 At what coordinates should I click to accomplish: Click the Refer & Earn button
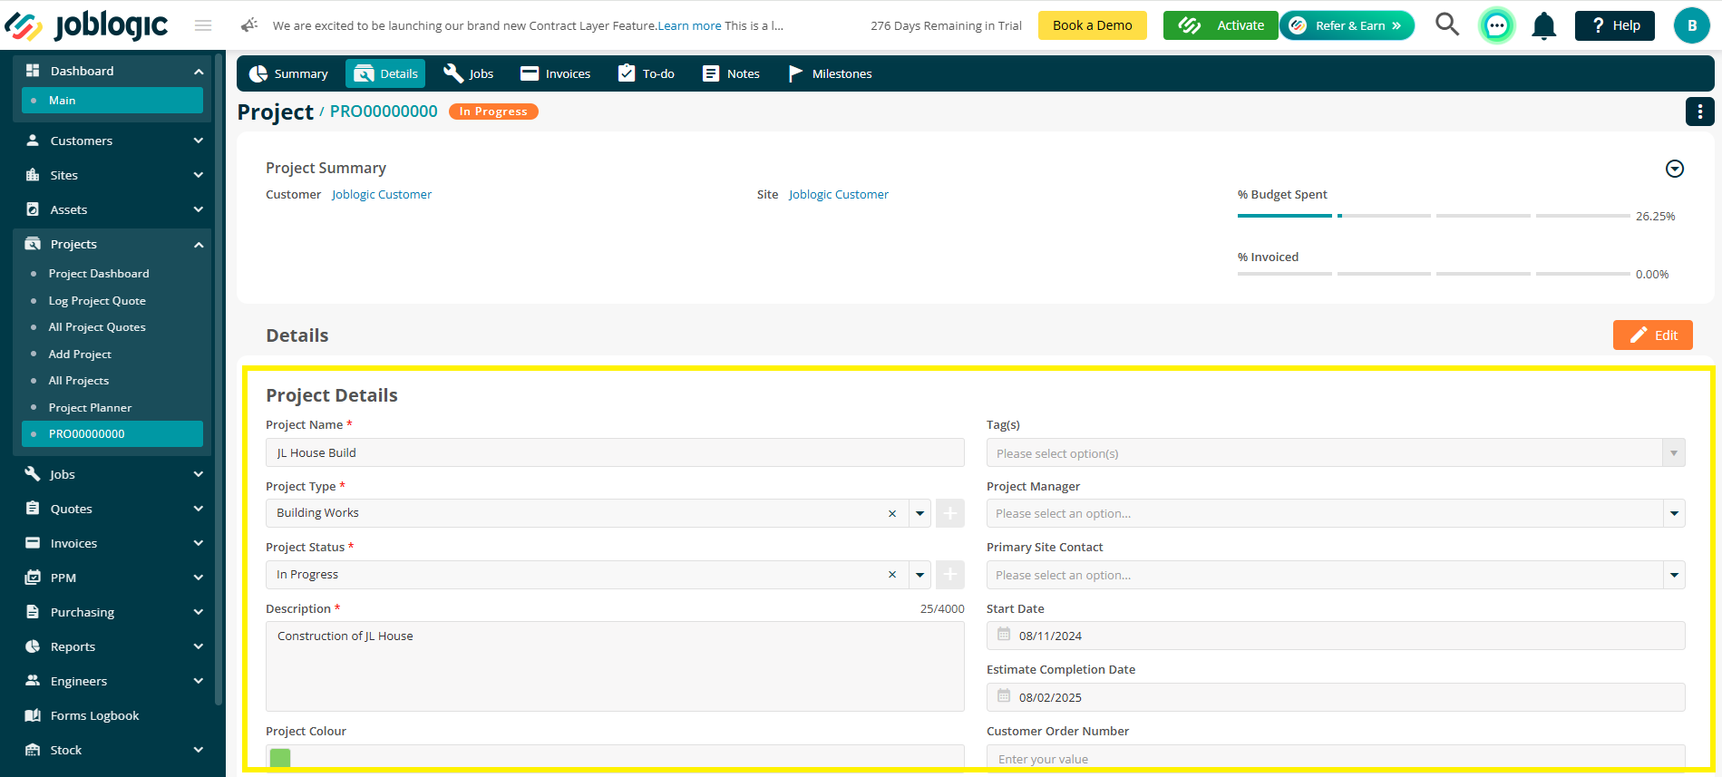(x=1347, y=25)
